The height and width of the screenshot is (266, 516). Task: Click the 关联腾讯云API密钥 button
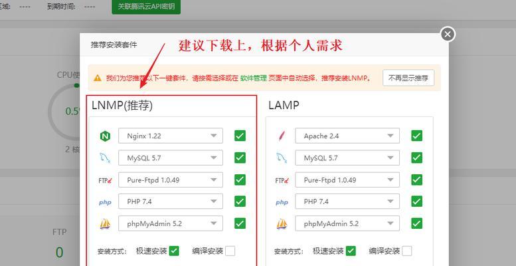[146, 7]
